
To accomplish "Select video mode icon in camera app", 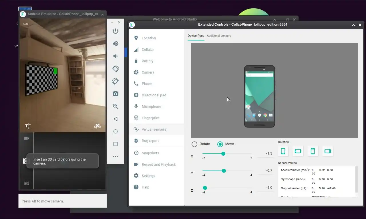I will click(x=27, y=138).
